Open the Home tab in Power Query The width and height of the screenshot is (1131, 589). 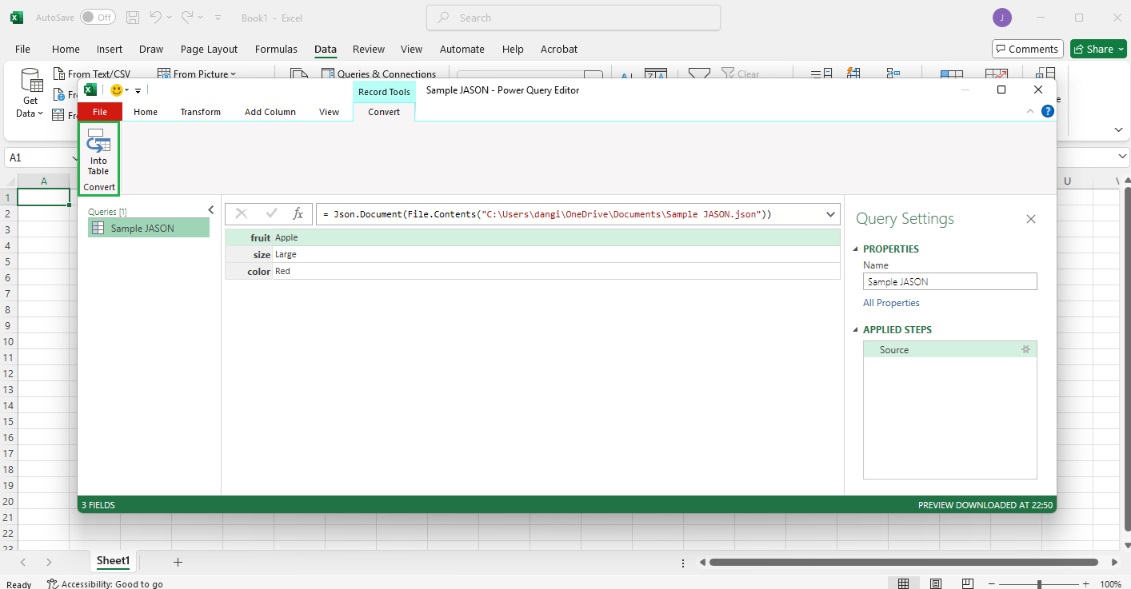point(146,112)
